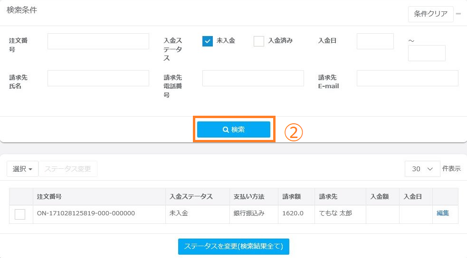Open the 選択 dropdown
This screenshot has height=258, width=467.
point(22,169)
